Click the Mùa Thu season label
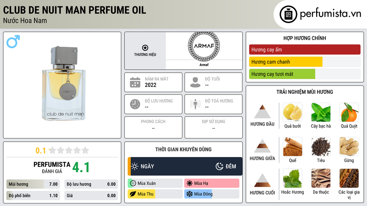367x206 pixels. (x=146, y=194)
